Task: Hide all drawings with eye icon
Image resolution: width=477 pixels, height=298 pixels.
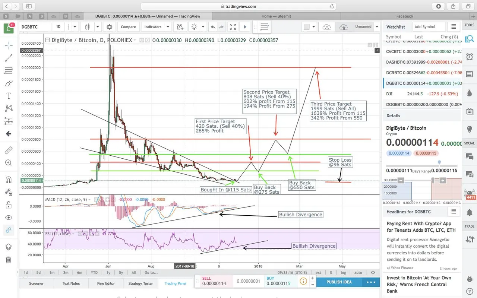Action: coord(9,218)
